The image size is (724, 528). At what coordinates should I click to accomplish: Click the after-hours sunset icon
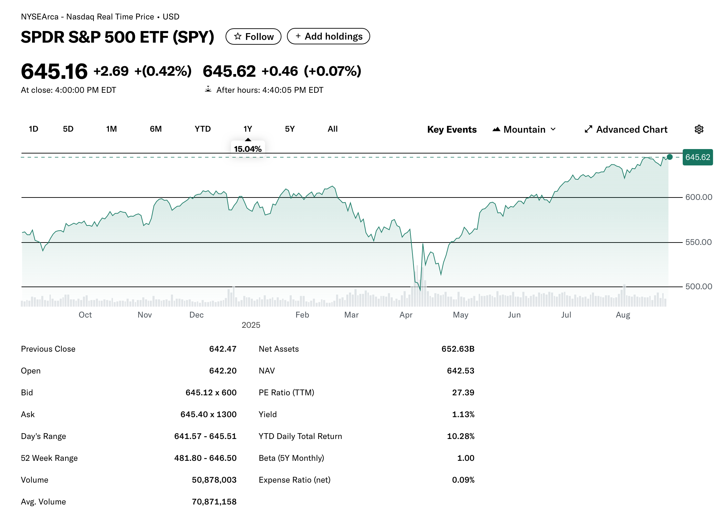[208, 89]
